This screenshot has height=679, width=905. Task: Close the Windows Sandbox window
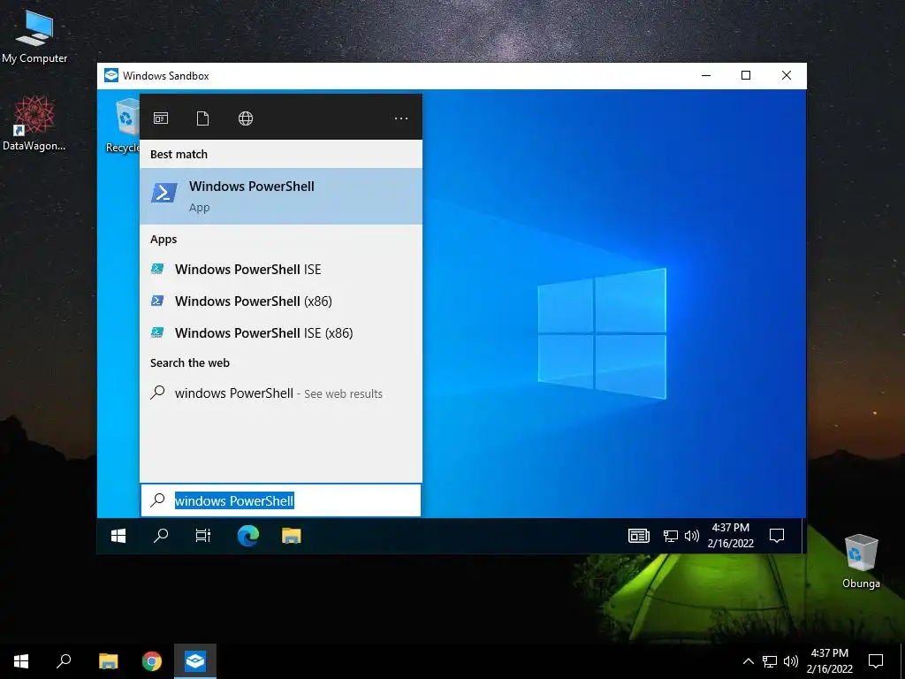pyautogui.click(x=786, y=76)
